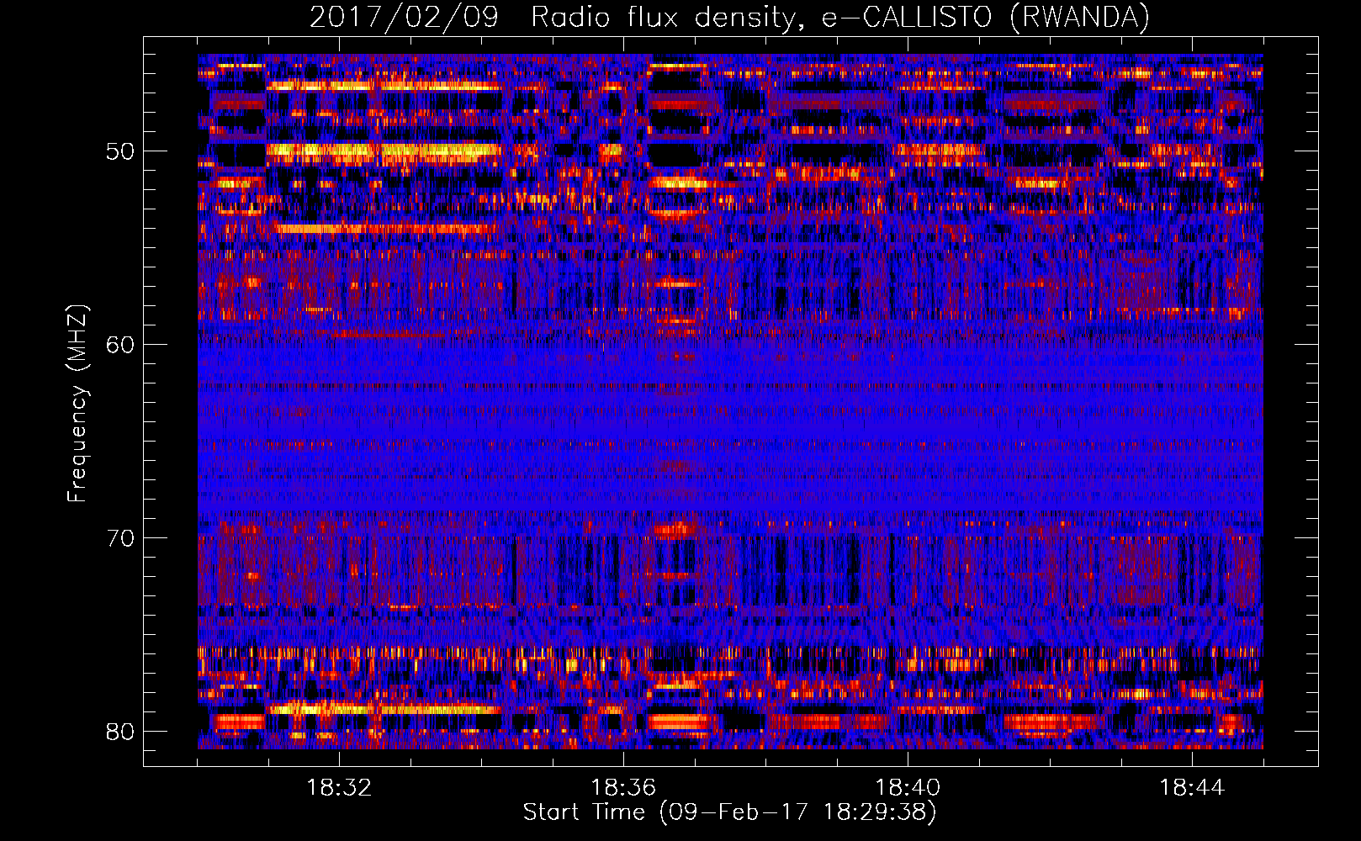Click the 18:40 time tick label
Viewport: 1361px width, 841px height.
coord(908,788)
